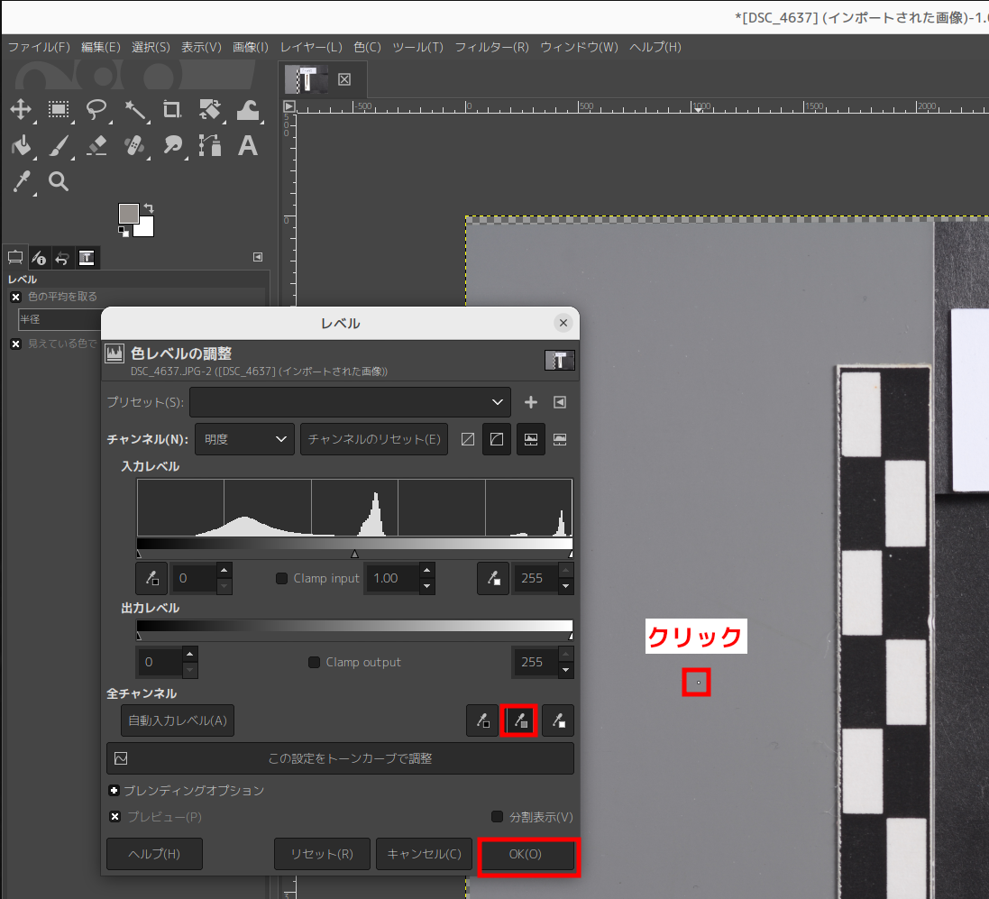Select the Crop tool
Screen dimensions: 989x899
pyautogui.click(x=171, y=109)
